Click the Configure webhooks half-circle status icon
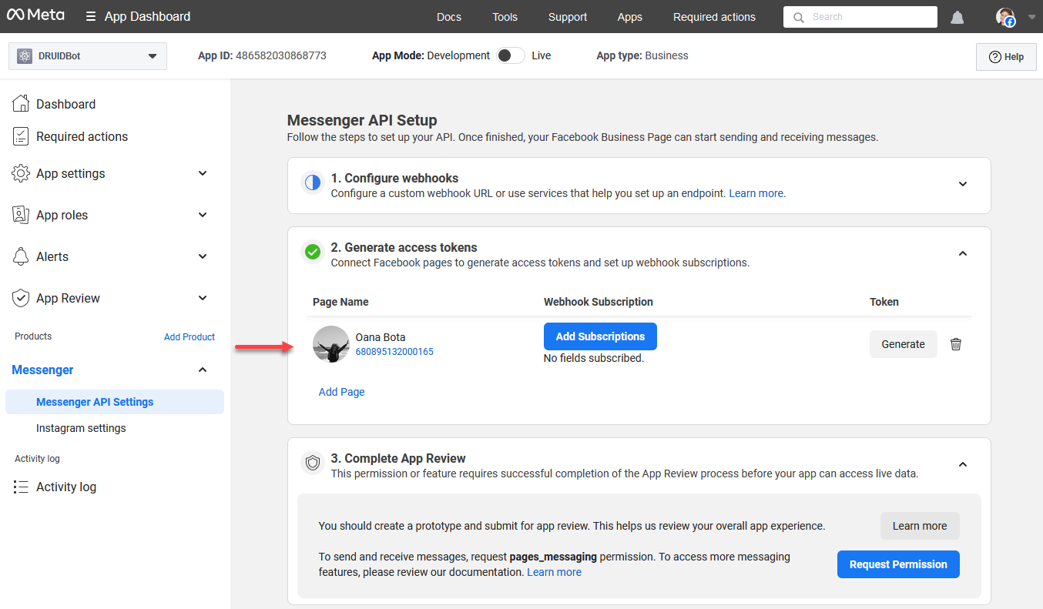Screen dimensions: 1043x609 tap(312, 183)
